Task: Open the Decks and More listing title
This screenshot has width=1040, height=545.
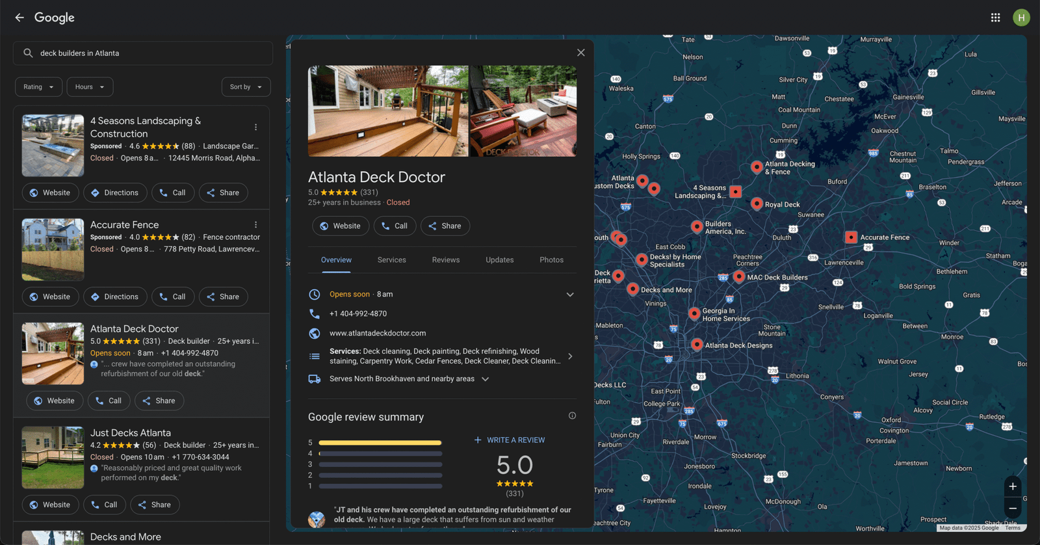Action: click(125, 537)
